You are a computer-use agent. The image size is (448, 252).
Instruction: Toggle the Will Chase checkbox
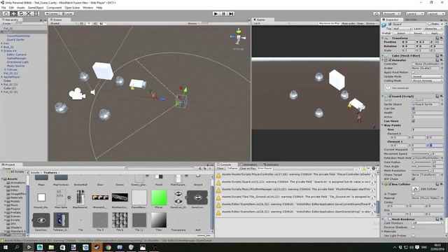point(413,179)
